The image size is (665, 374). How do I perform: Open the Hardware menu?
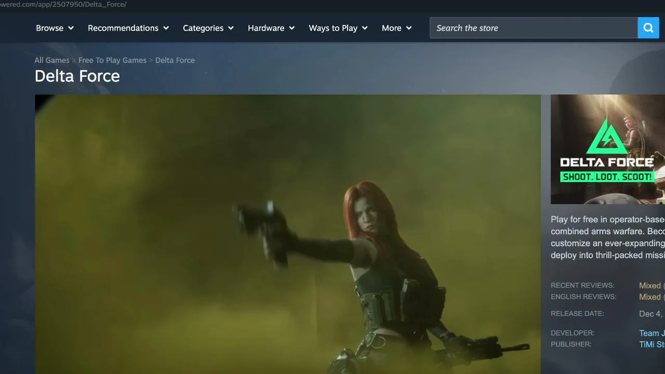tap(271, 28)
